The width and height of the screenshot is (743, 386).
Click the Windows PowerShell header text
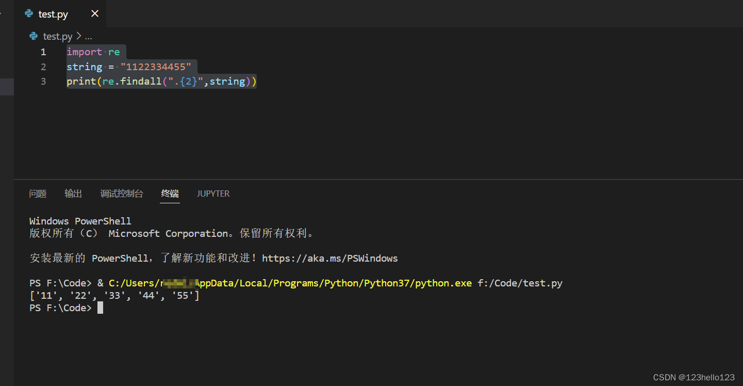click(80, 221)
